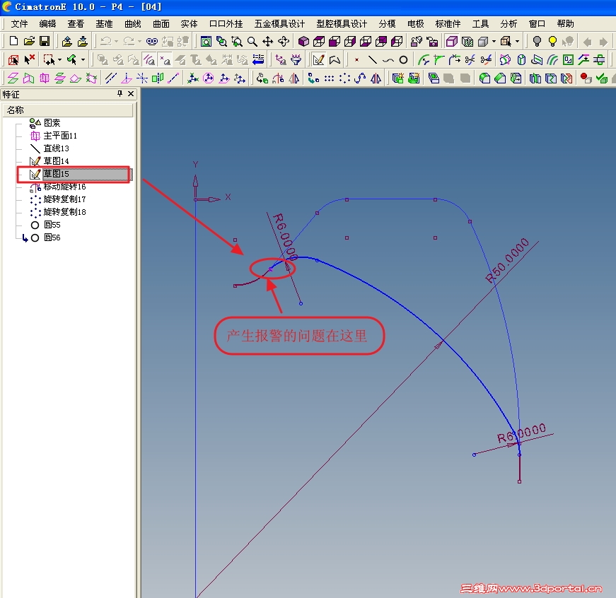Select 圆56 in the feature tree
Screen dimensions: 616x598
[x=52, y=238]
